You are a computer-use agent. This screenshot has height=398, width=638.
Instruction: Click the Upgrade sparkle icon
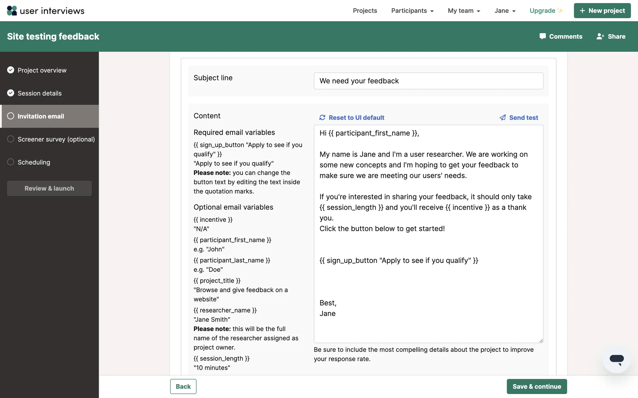point(560,11)
